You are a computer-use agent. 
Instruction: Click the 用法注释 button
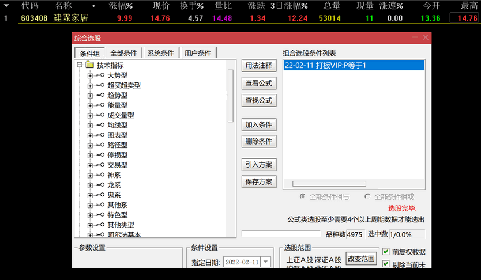[x=259, y=66]
